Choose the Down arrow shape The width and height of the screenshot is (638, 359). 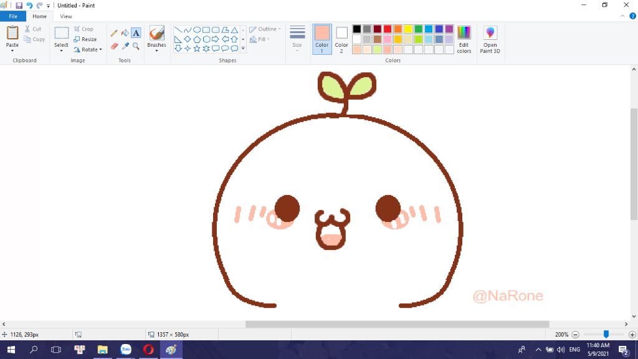pyautogui.click(x=178, y=49)
